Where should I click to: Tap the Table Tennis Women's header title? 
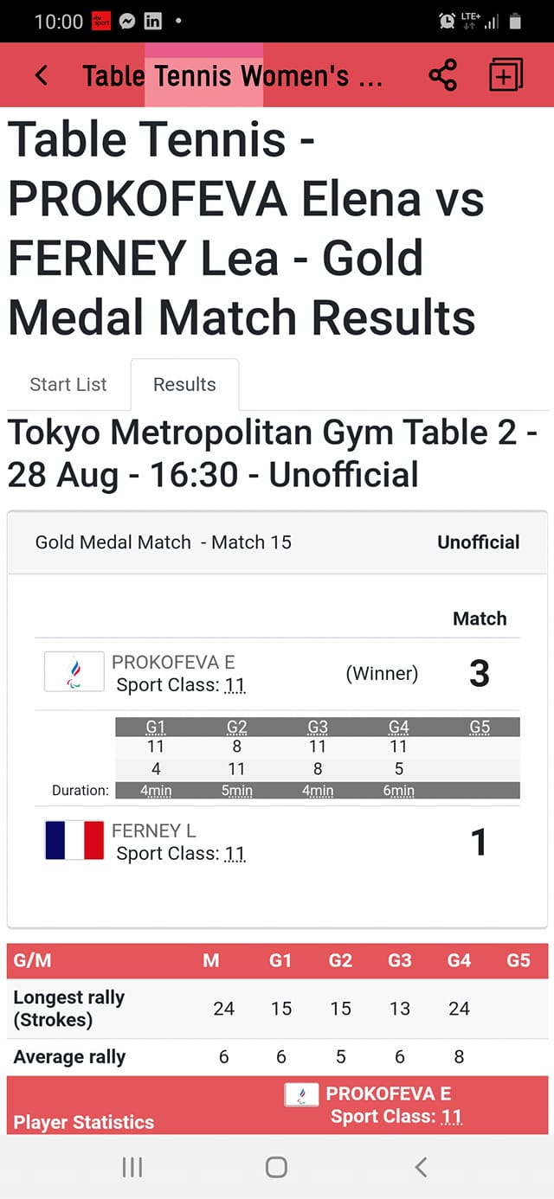[232, 76]
